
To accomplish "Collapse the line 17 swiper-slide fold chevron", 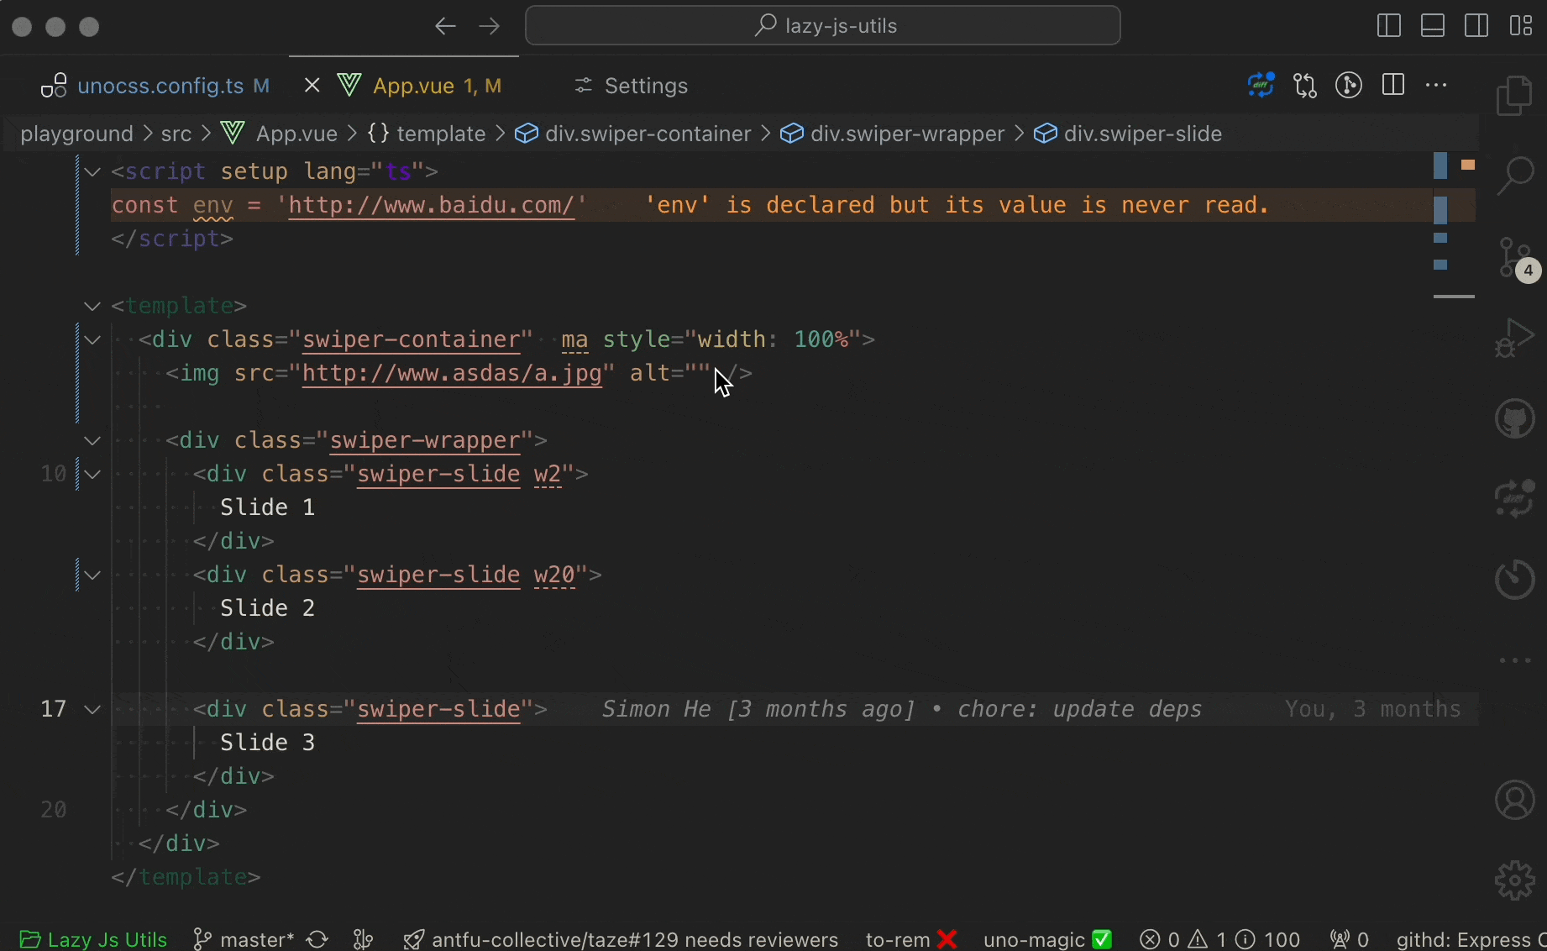I will [92, 709].
